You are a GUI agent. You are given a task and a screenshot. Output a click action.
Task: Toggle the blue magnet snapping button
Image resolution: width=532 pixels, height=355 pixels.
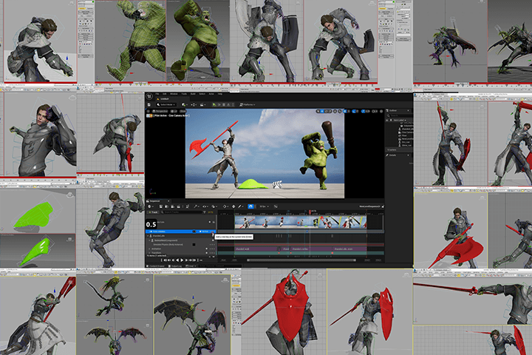click(250, 206)
